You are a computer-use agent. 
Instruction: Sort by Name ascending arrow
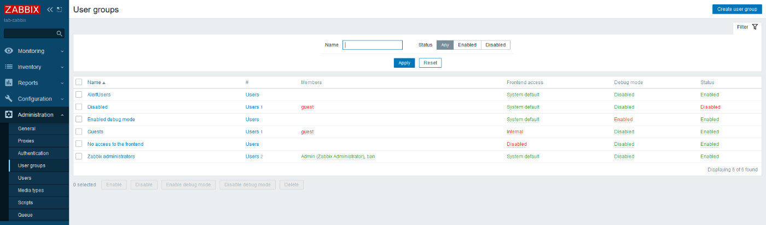[104, 82]
